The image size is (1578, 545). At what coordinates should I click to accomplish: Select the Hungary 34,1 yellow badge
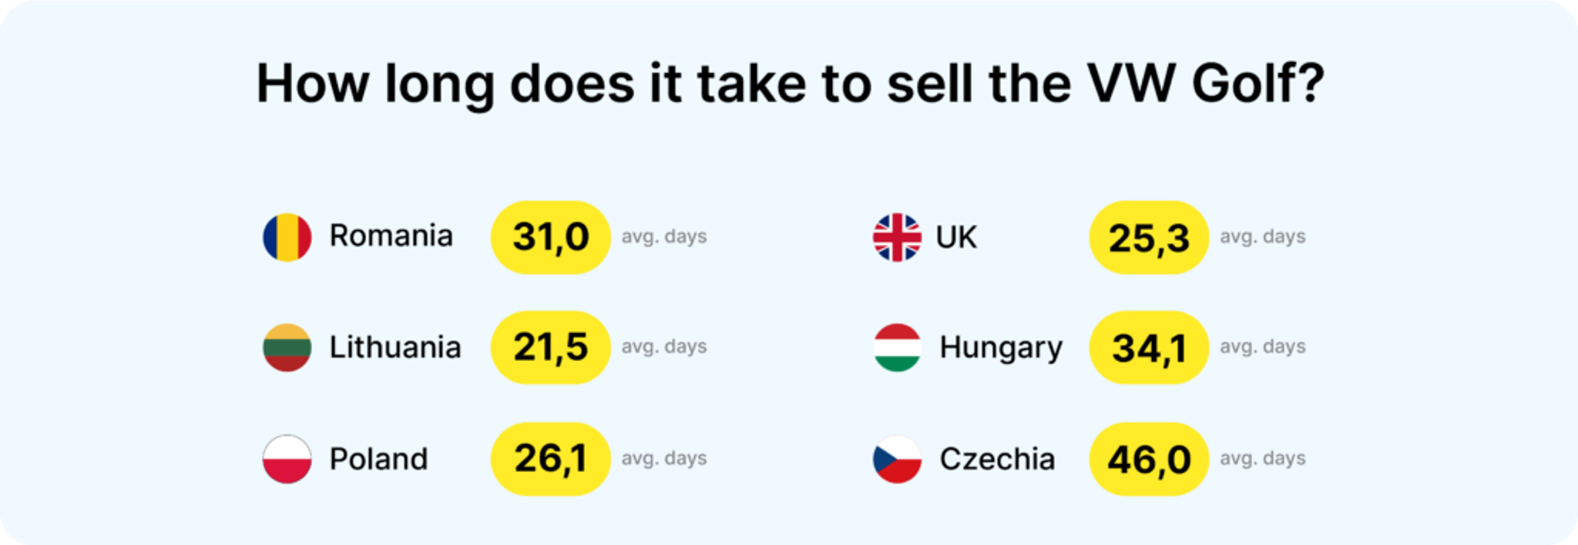[1148, 348]
